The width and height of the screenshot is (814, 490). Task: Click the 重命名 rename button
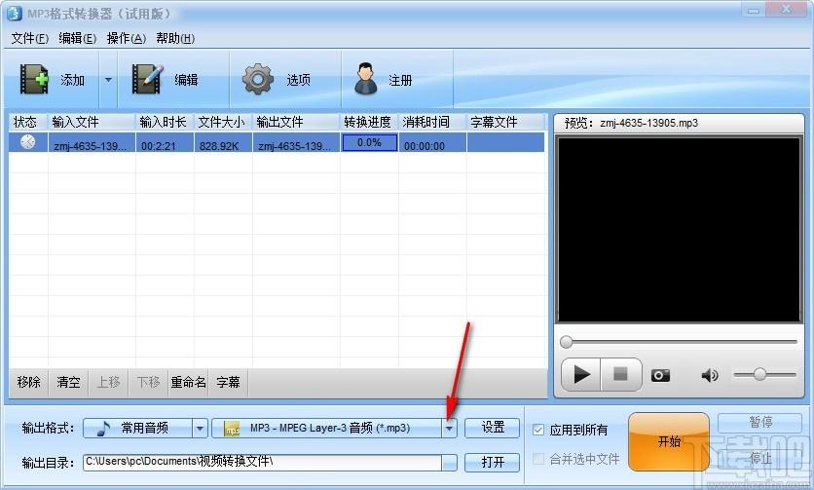click(x=189, y=383)
